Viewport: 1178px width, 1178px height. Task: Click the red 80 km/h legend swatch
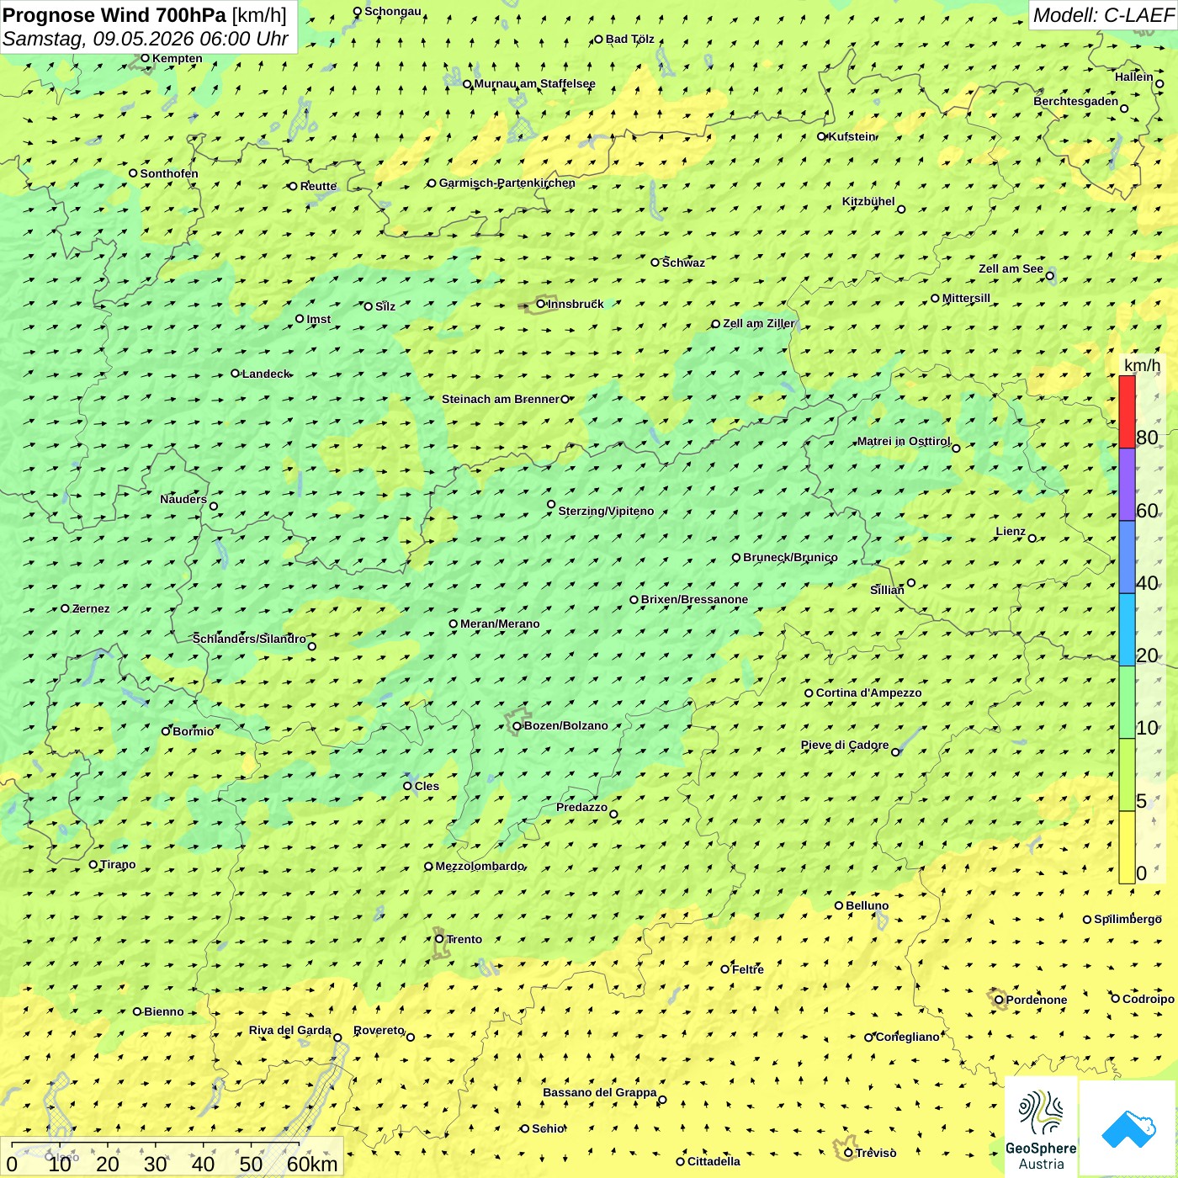1127,411
